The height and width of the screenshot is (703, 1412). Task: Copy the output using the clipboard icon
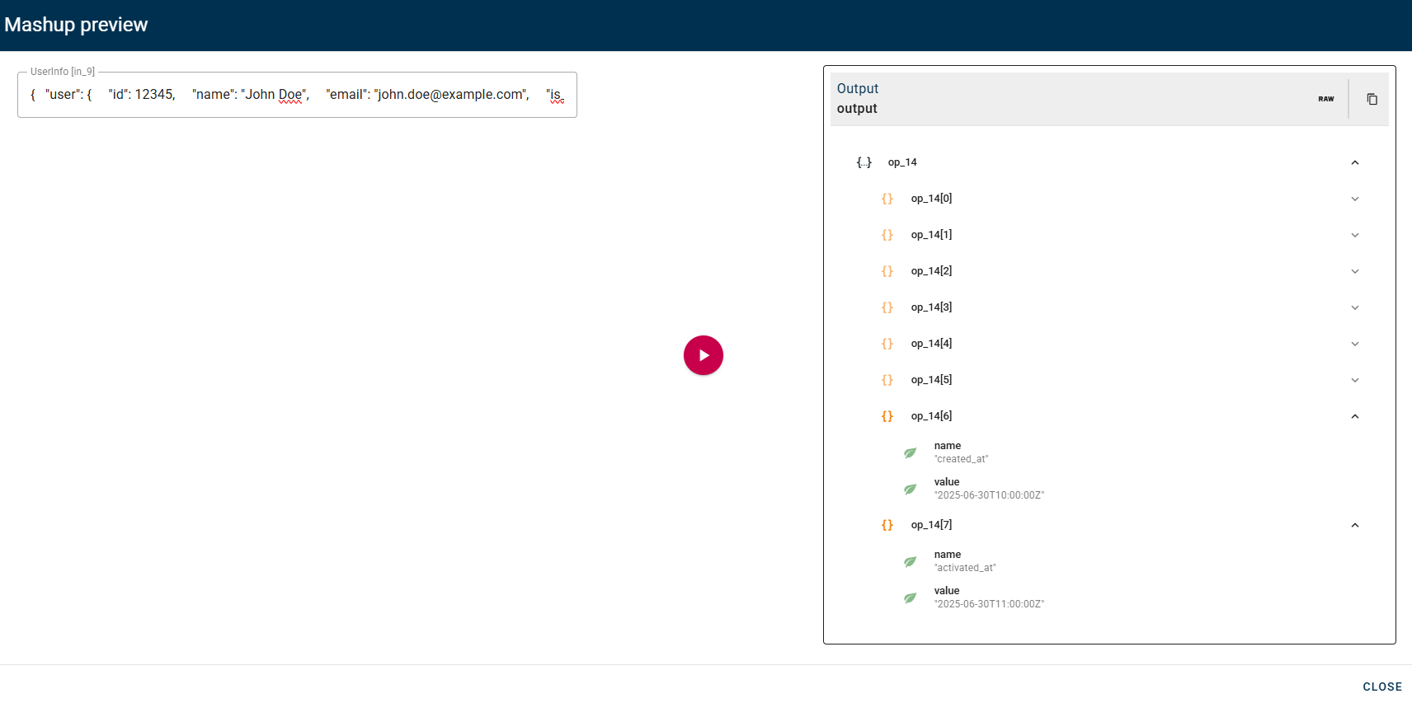coord(1372,99)
